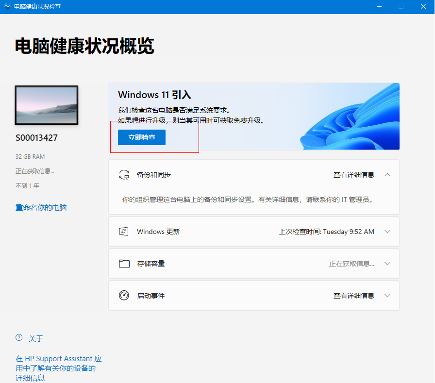Click the computer name S00013427
Viewport: 435px width, 383px height.
(36, 138)
